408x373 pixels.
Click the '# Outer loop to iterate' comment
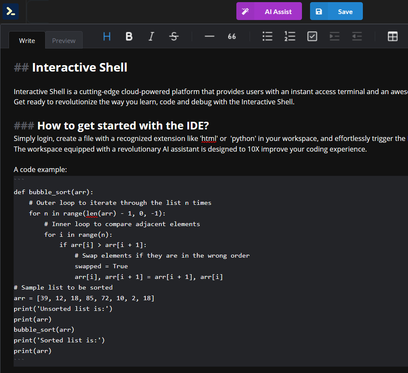pyautogui.click(x=120, y=203)
